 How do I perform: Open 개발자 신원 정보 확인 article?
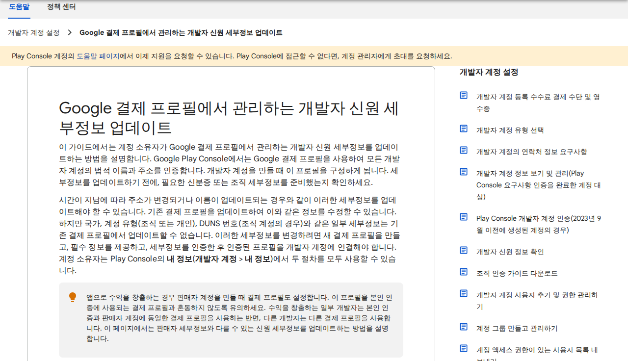pos(510,252)
